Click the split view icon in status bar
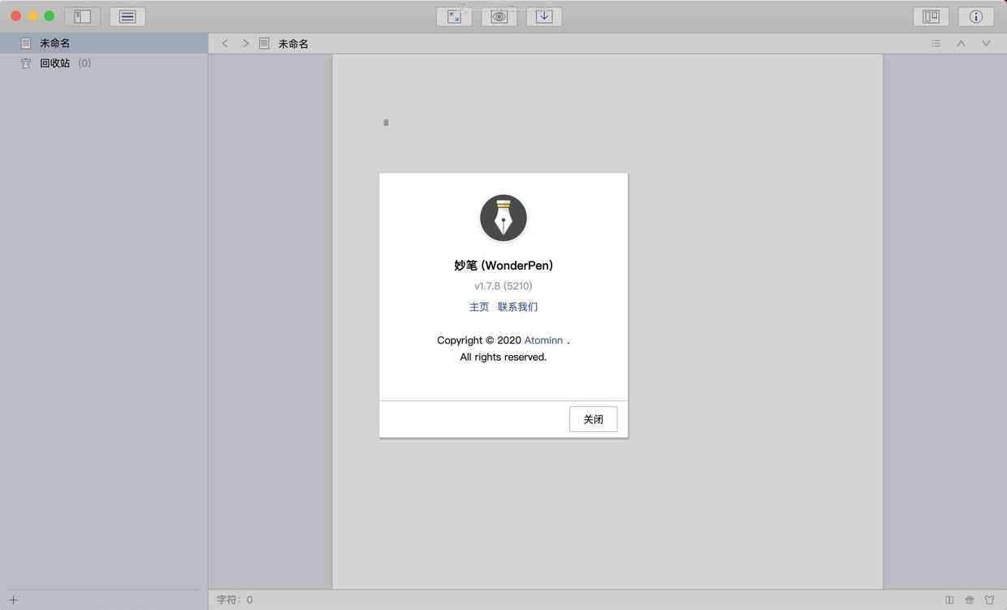Image resolution: width=1007 pixels, height=610 pixels. (x=949, y=600)
